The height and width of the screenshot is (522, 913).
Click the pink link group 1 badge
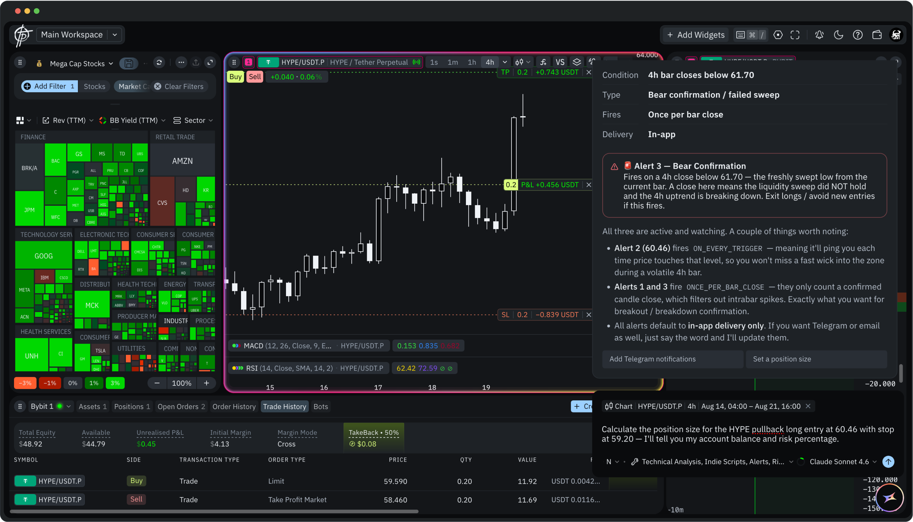pyautogui.click(x=248, y=63)
